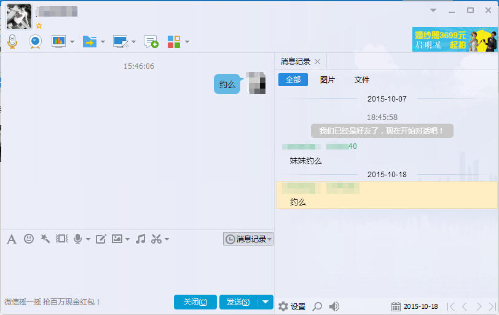Screen dimensions: 499x315
Task: Expand the send picture dropdown arrow
Action: (128, 239)
